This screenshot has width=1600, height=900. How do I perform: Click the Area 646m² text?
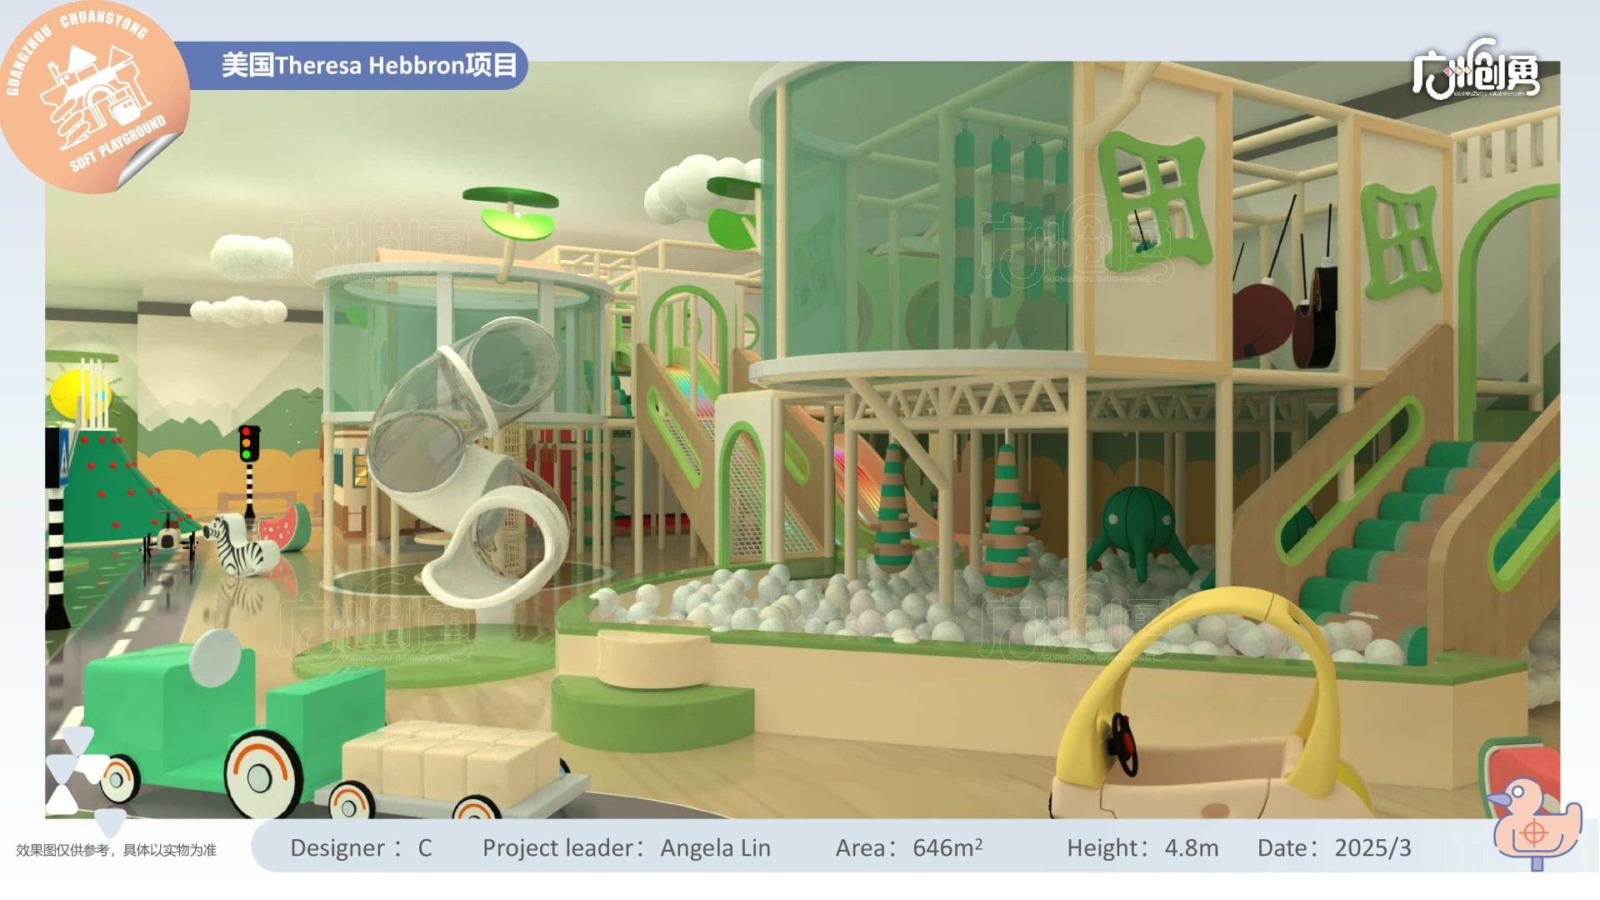click(908, 847)
